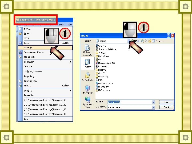The image size is (192, 144).
Task: Choose Save as Web Page... menu entry
Action: click(x=45, y=52)
